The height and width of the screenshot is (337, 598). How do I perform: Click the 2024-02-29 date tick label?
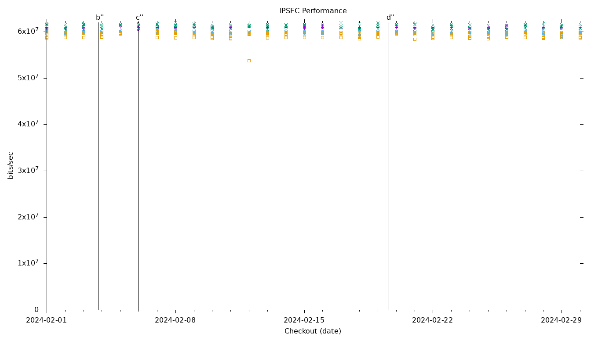pyautogui.click(x=562, y=320)
